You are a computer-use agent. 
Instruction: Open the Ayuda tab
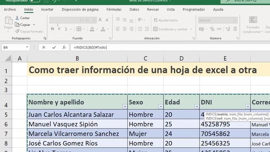[218, 9]
